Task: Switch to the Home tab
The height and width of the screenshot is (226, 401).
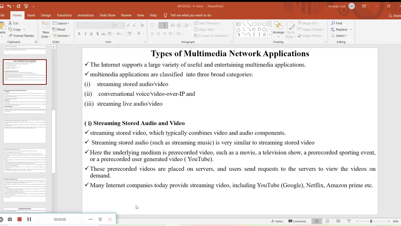Action: click(17, 15)
